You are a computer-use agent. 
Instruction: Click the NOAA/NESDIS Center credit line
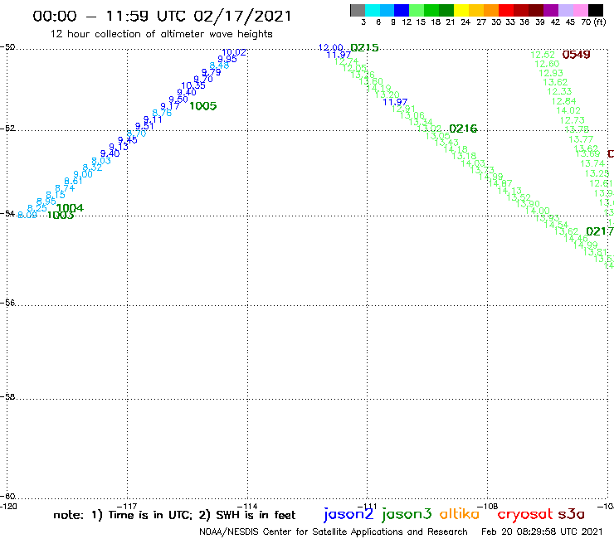click(334, 532)
